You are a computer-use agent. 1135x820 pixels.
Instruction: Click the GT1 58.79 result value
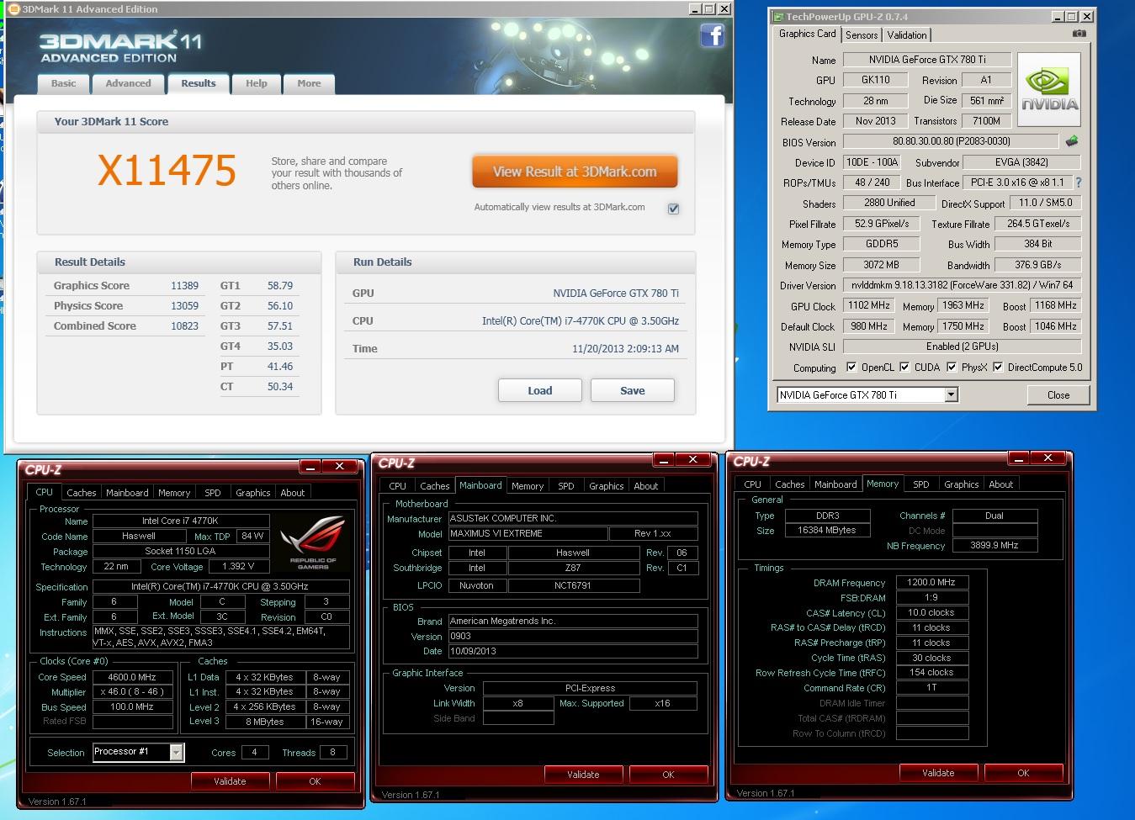pos(280,286)
